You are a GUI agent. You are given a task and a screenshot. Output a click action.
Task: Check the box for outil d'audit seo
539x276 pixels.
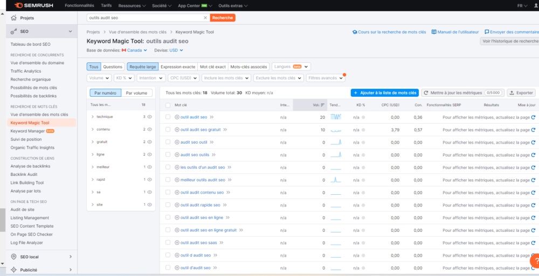168,267
